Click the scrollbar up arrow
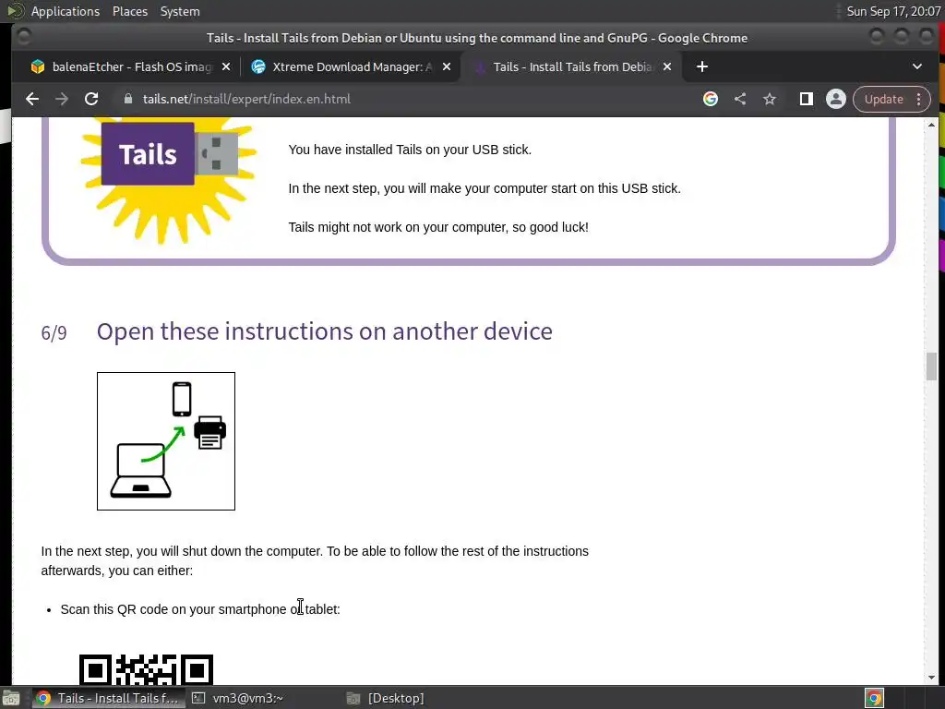945x709 pixels. tap(932, 125)
